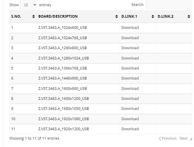Toggle sort icon on D.LINK.1 column
Viewport: 194px width, 147px height.
(153, 17)
